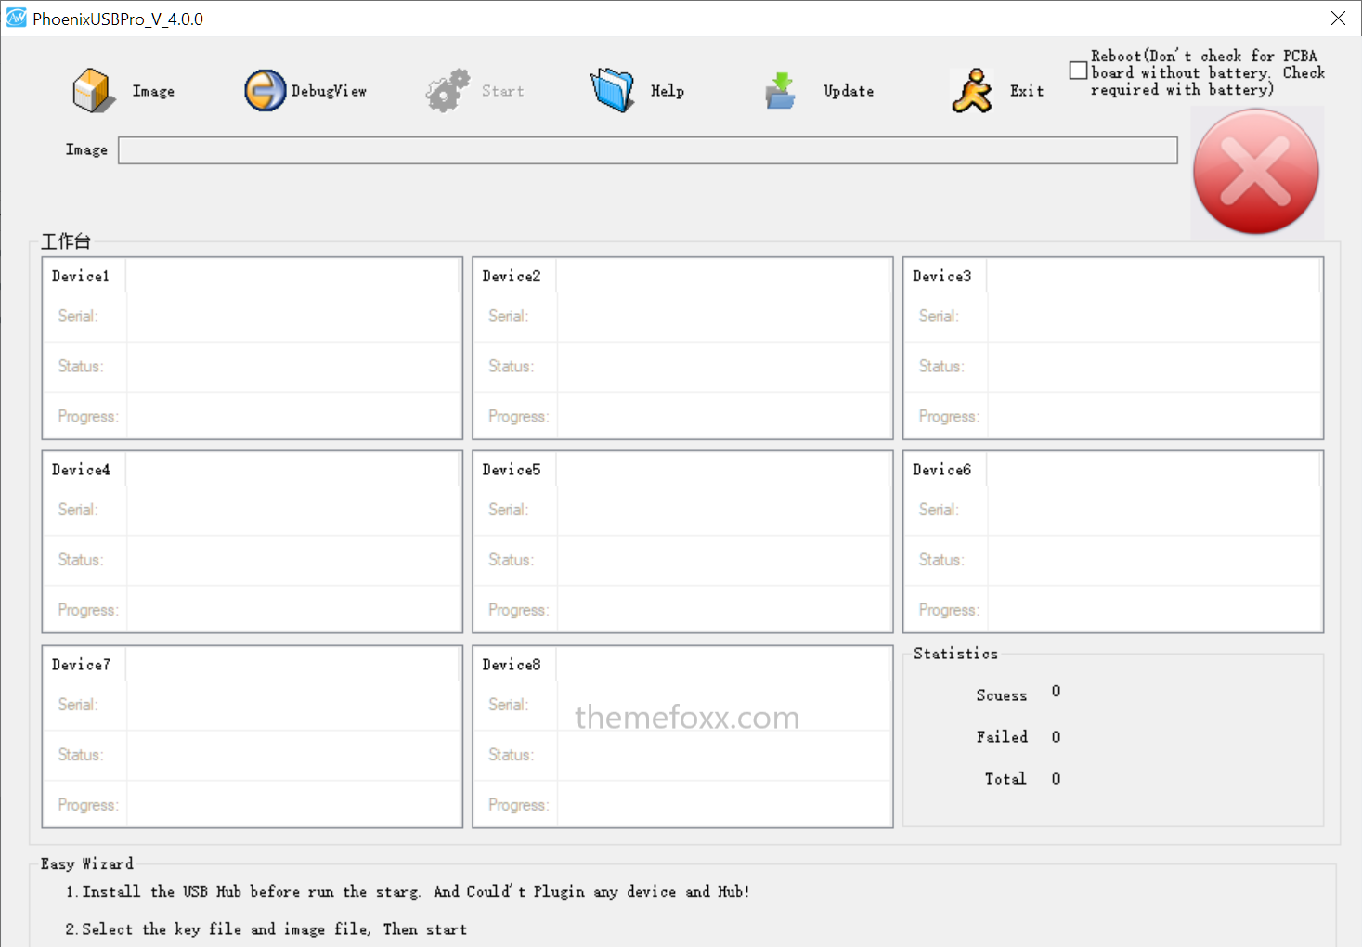Click the Status label under Device4

pyautogui.click(x=81, y=561)
